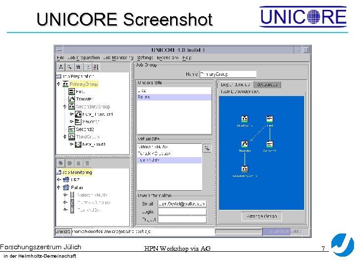This screenshot has height=266, width=355.
Task: Click the Project input field
Action: (x=182, y=219)
